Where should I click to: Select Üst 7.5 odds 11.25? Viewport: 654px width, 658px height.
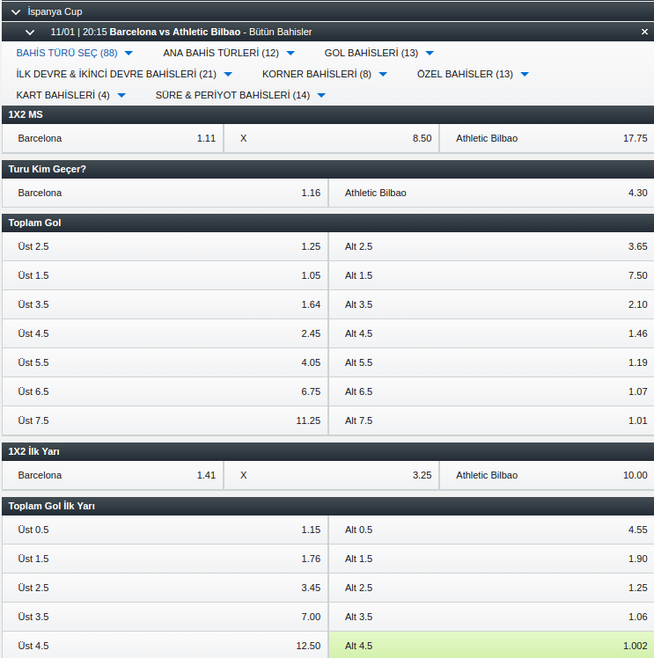(x=165, y=420)
